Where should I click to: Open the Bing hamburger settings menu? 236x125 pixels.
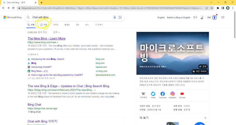pos(223,17)
